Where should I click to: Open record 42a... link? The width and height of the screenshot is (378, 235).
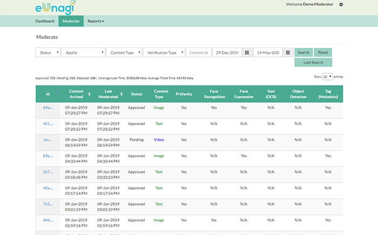[x=48, y=188]
